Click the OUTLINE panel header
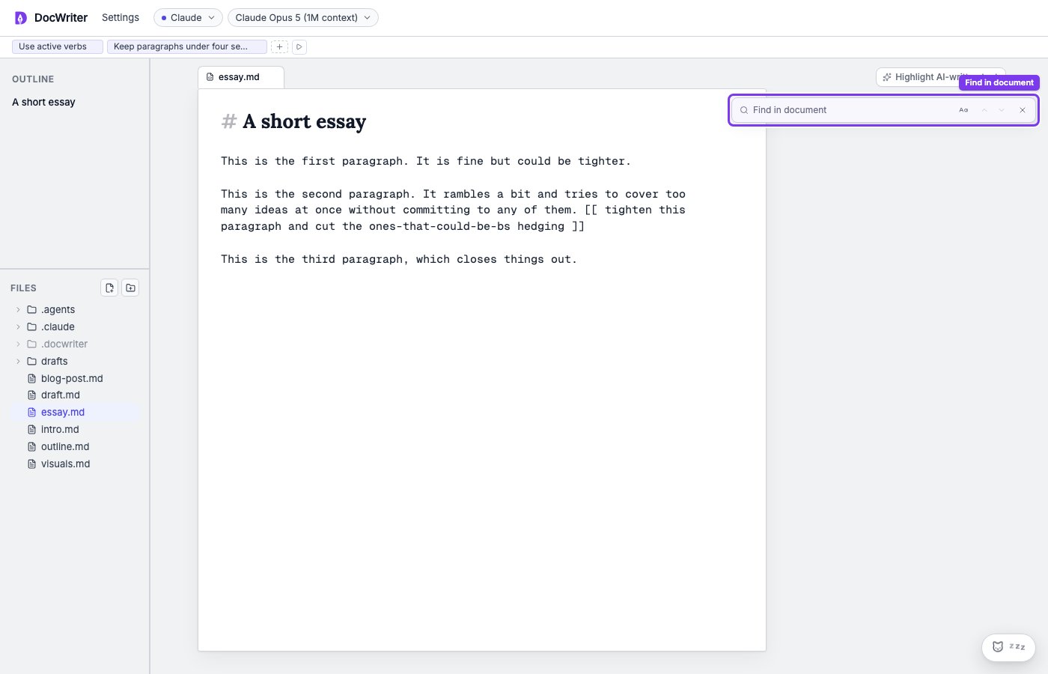The image size is (1048, 674). (x=33, y=79)
